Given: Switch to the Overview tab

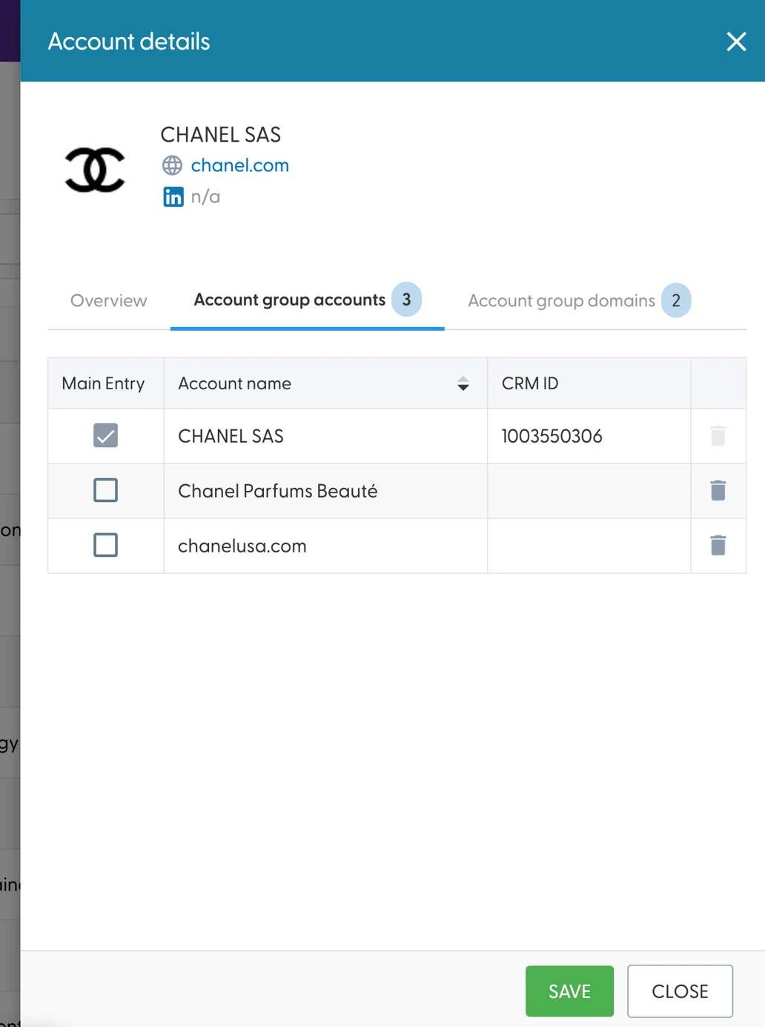Looking at the screenshot, I should (109, 300).
